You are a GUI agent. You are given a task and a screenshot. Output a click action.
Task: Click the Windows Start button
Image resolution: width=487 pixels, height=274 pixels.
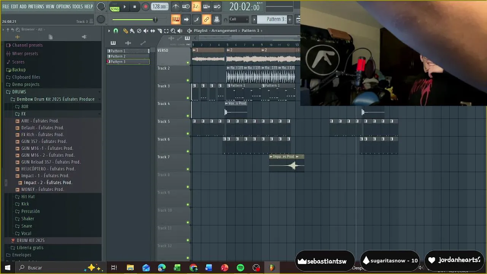click(8, 268)
